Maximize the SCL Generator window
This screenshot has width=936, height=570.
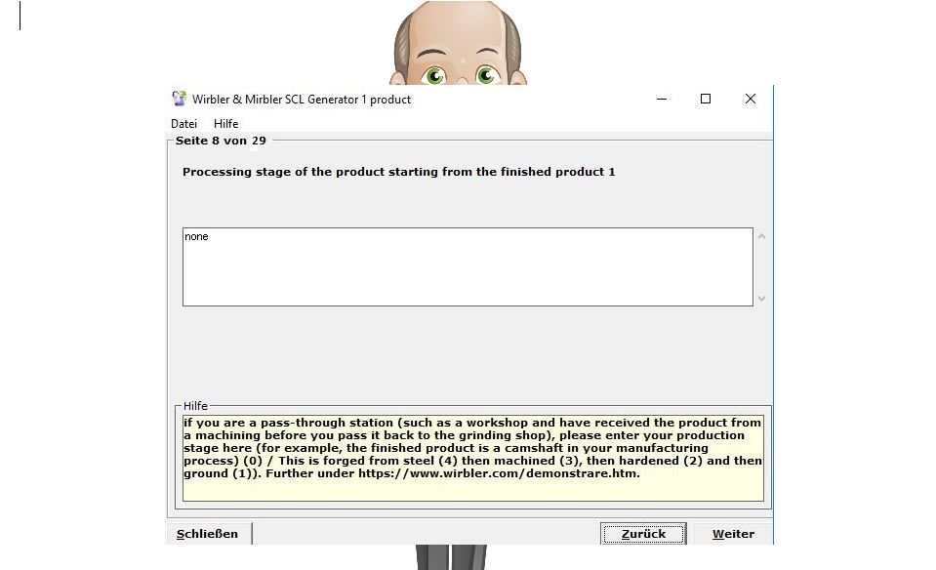tap(706, 99)
